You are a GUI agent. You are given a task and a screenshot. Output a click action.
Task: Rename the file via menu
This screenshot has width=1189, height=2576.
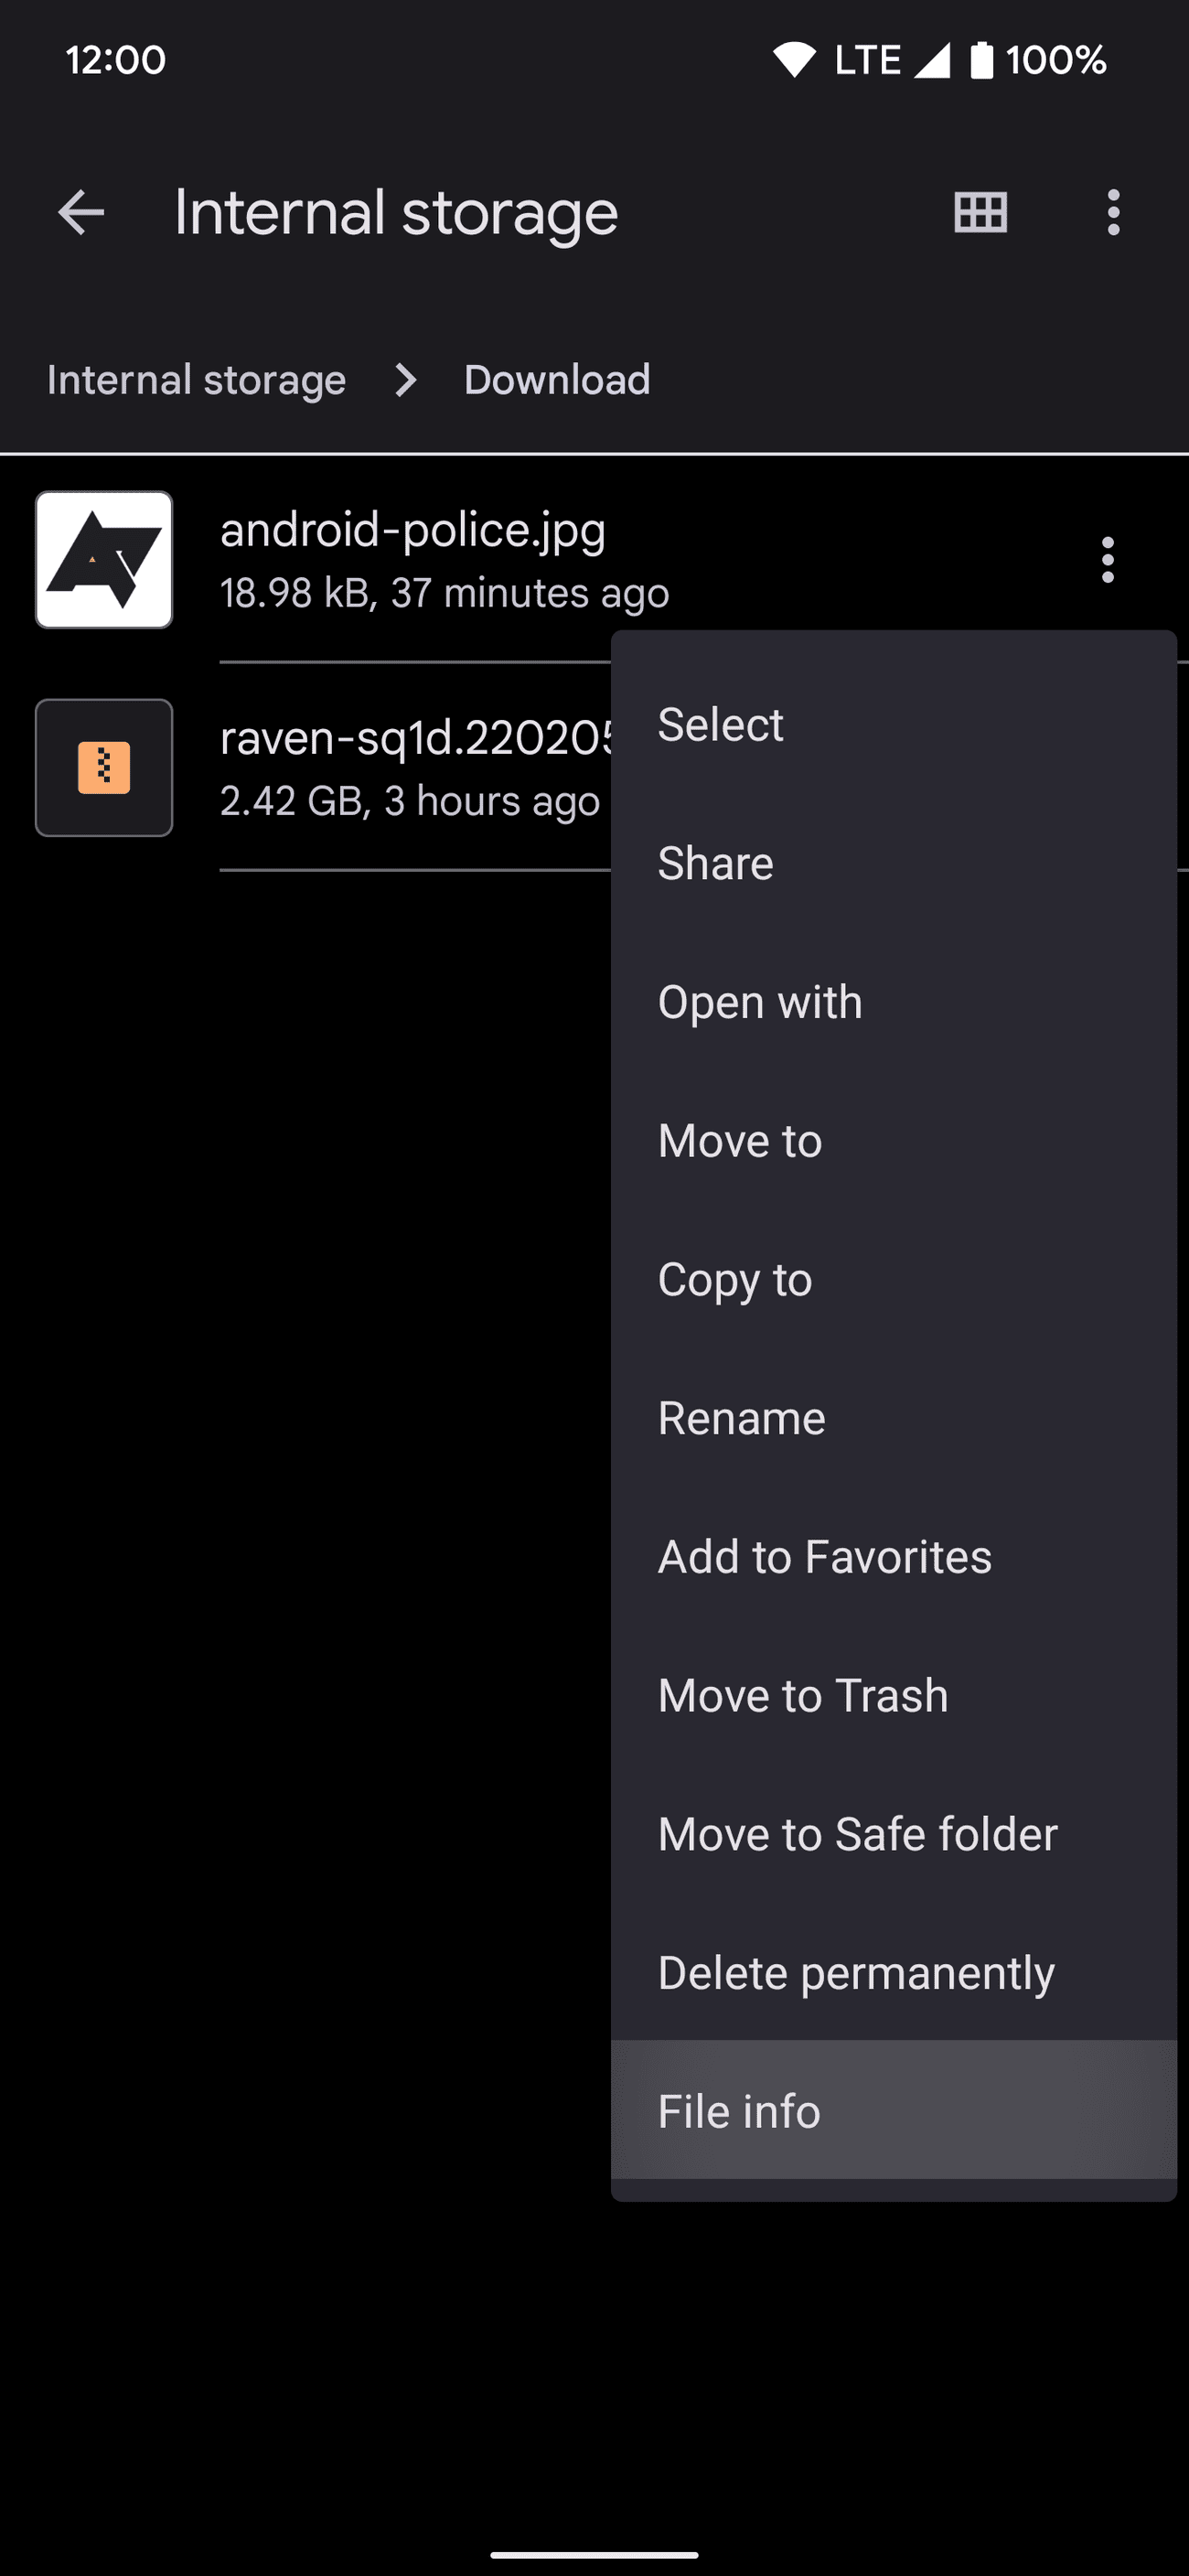point(741,1418)
